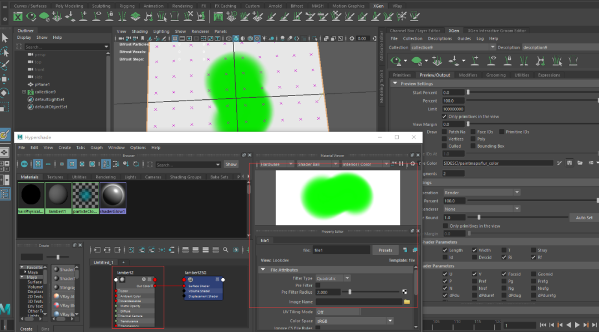Open the Hardware renderer dropdown in Material Viewer
This screenshot has width=599, height=332.
(276, 164)
